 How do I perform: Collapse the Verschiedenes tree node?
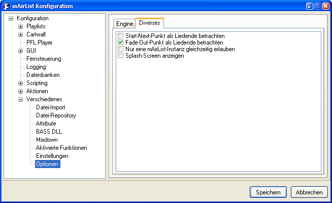(20, 100)
